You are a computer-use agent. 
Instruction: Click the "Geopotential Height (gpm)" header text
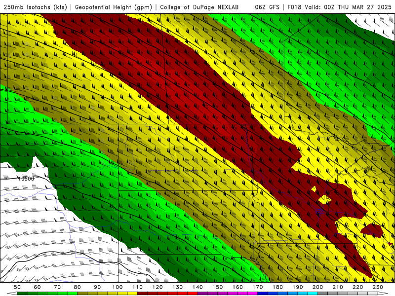pos(114,7)
